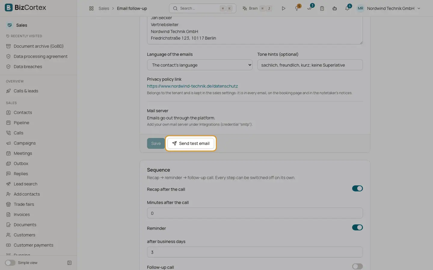Open the lightbulb tips icon with badge 5
433x270 pixels.
pos(297,8)
